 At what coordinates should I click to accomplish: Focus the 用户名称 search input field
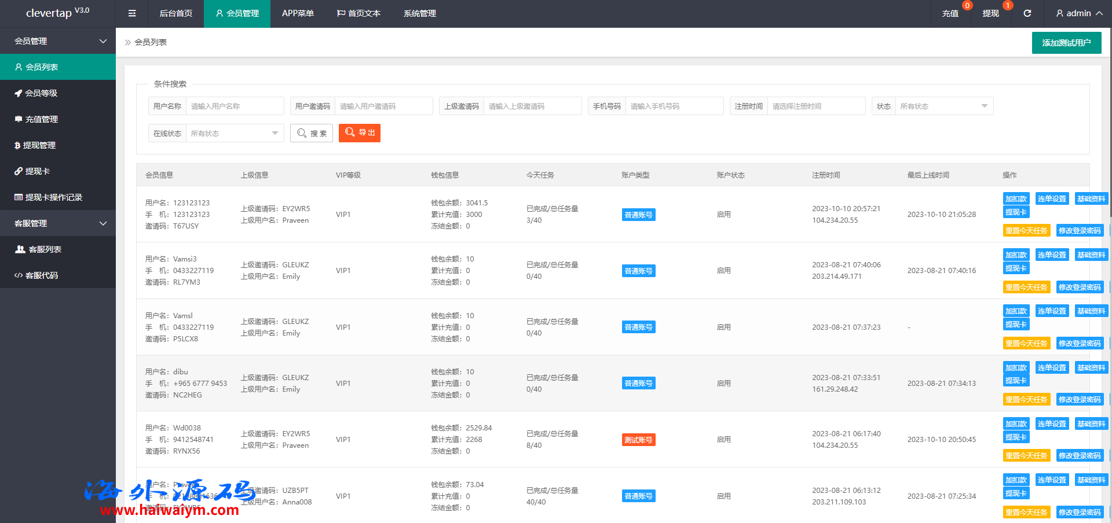(x=235, y=106)
